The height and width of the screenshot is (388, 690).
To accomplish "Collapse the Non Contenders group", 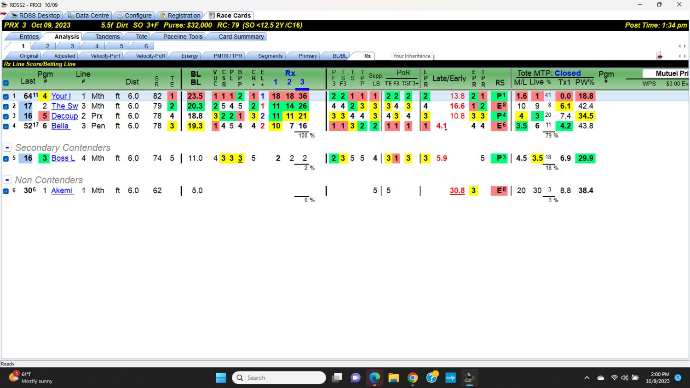I will [7, 180].
